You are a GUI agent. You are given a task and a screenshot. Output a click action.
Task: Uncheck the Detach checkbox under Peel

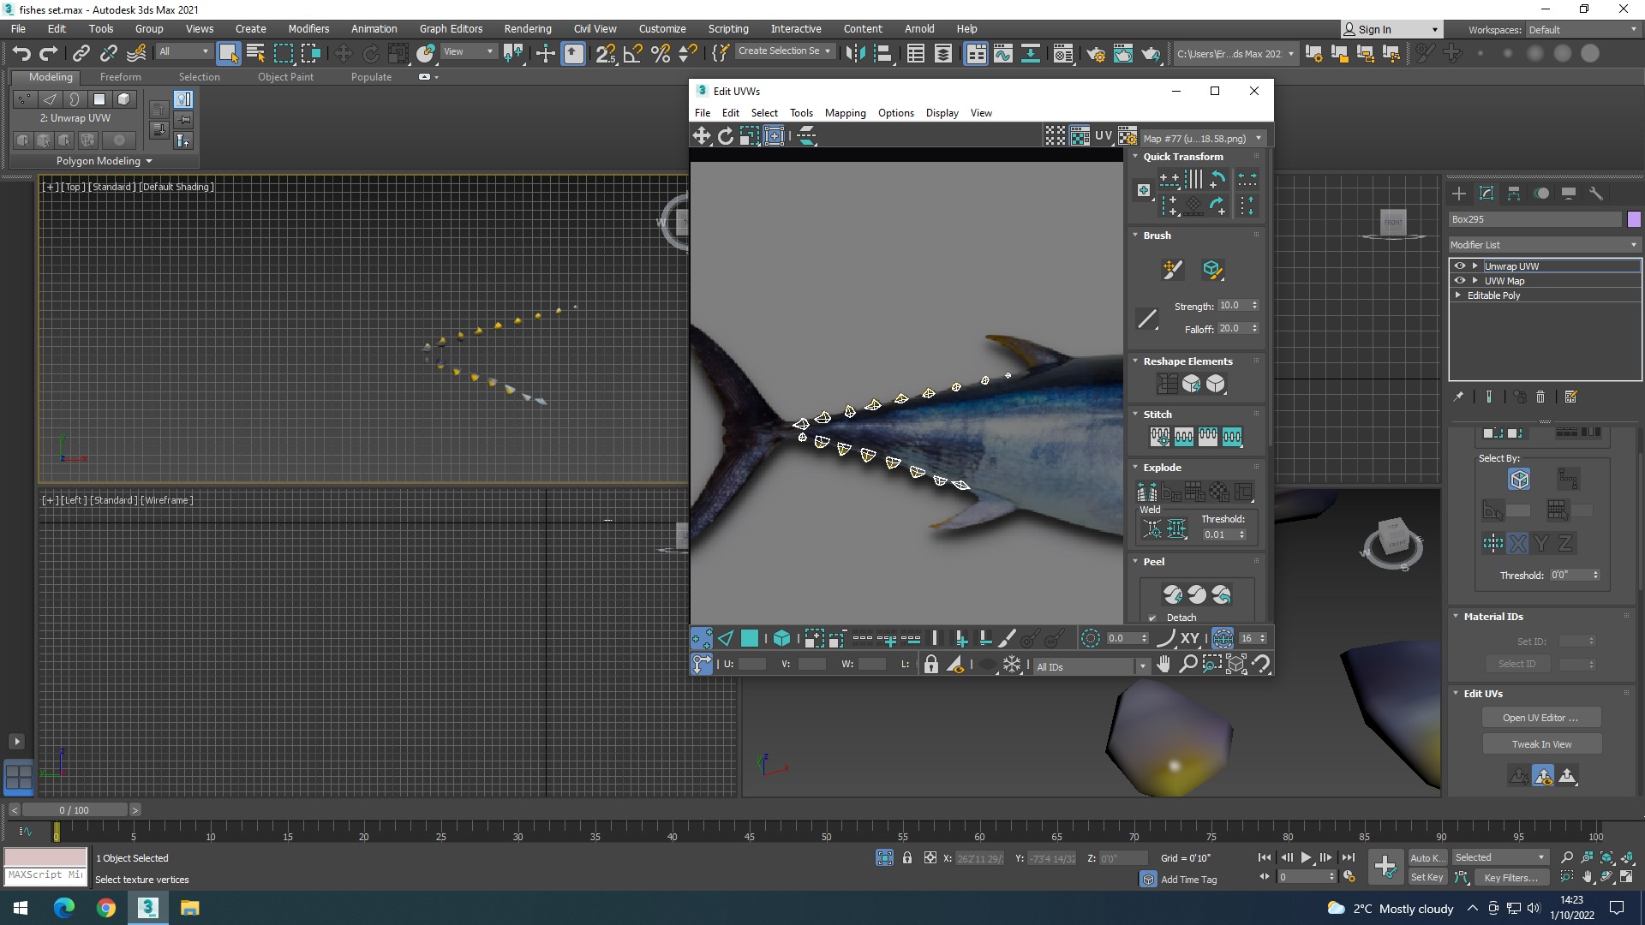1152,618
